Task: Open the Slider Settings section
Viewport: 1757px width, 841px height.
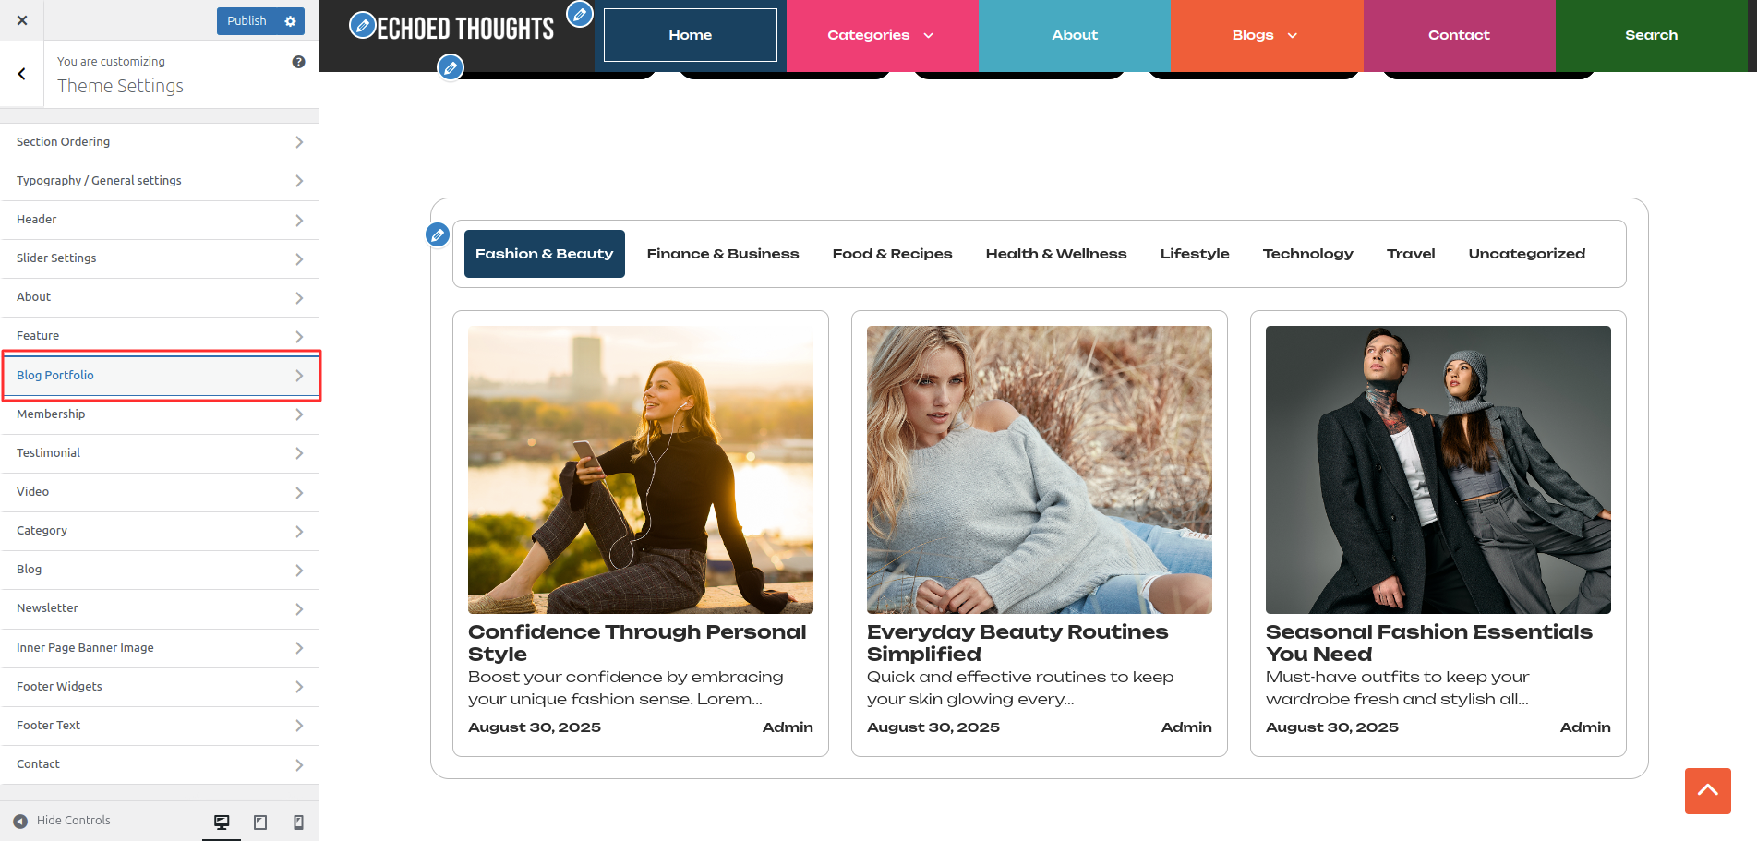Action: click(x=161, y=258)
